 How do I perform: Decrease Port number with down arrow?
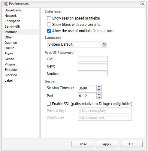(x=99, y=97)
